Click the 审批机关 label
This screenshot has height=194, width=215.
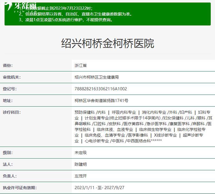(x=12, y=77)
